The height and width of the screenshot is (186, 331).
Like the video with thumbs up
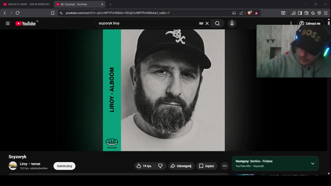point(145,166)
